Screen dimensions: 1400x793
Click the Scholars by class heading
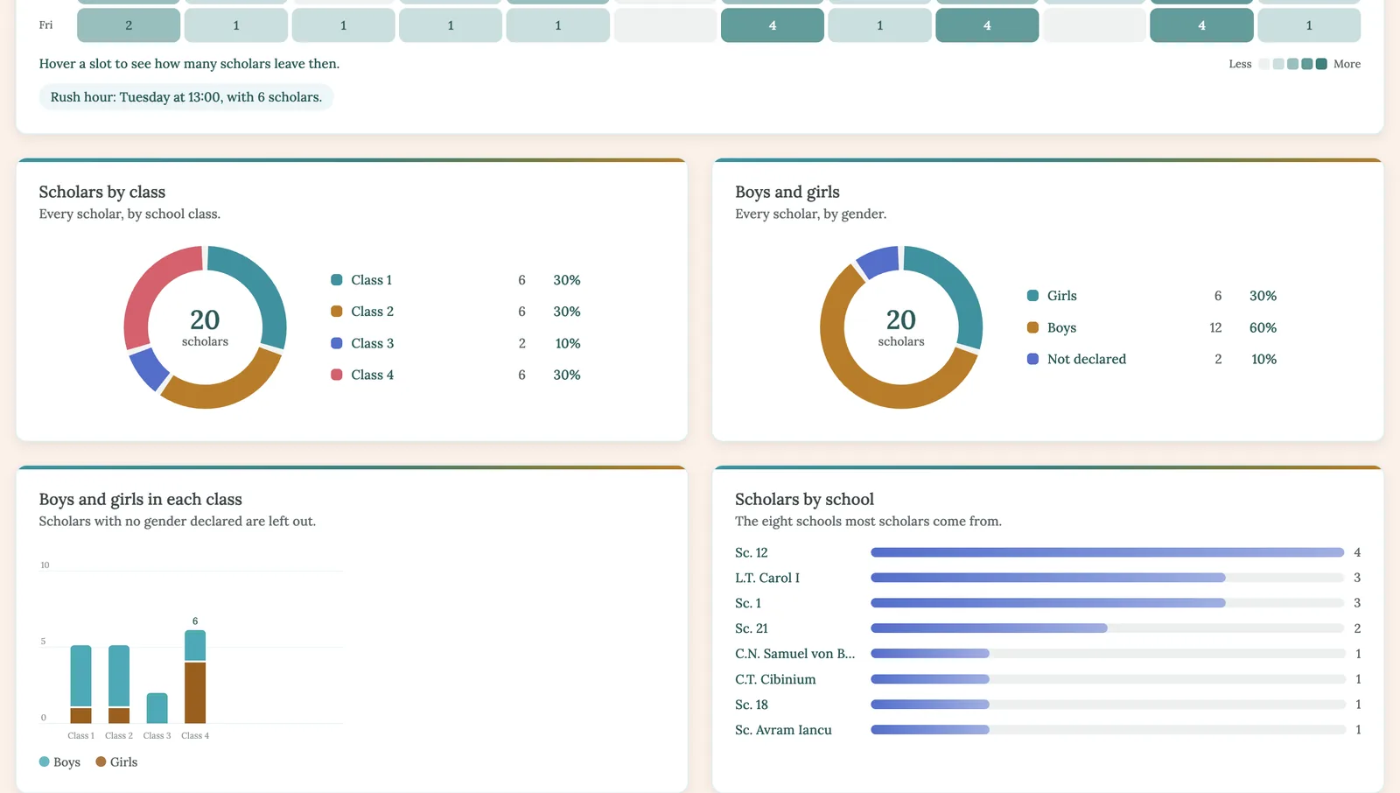tap(102, 192)
